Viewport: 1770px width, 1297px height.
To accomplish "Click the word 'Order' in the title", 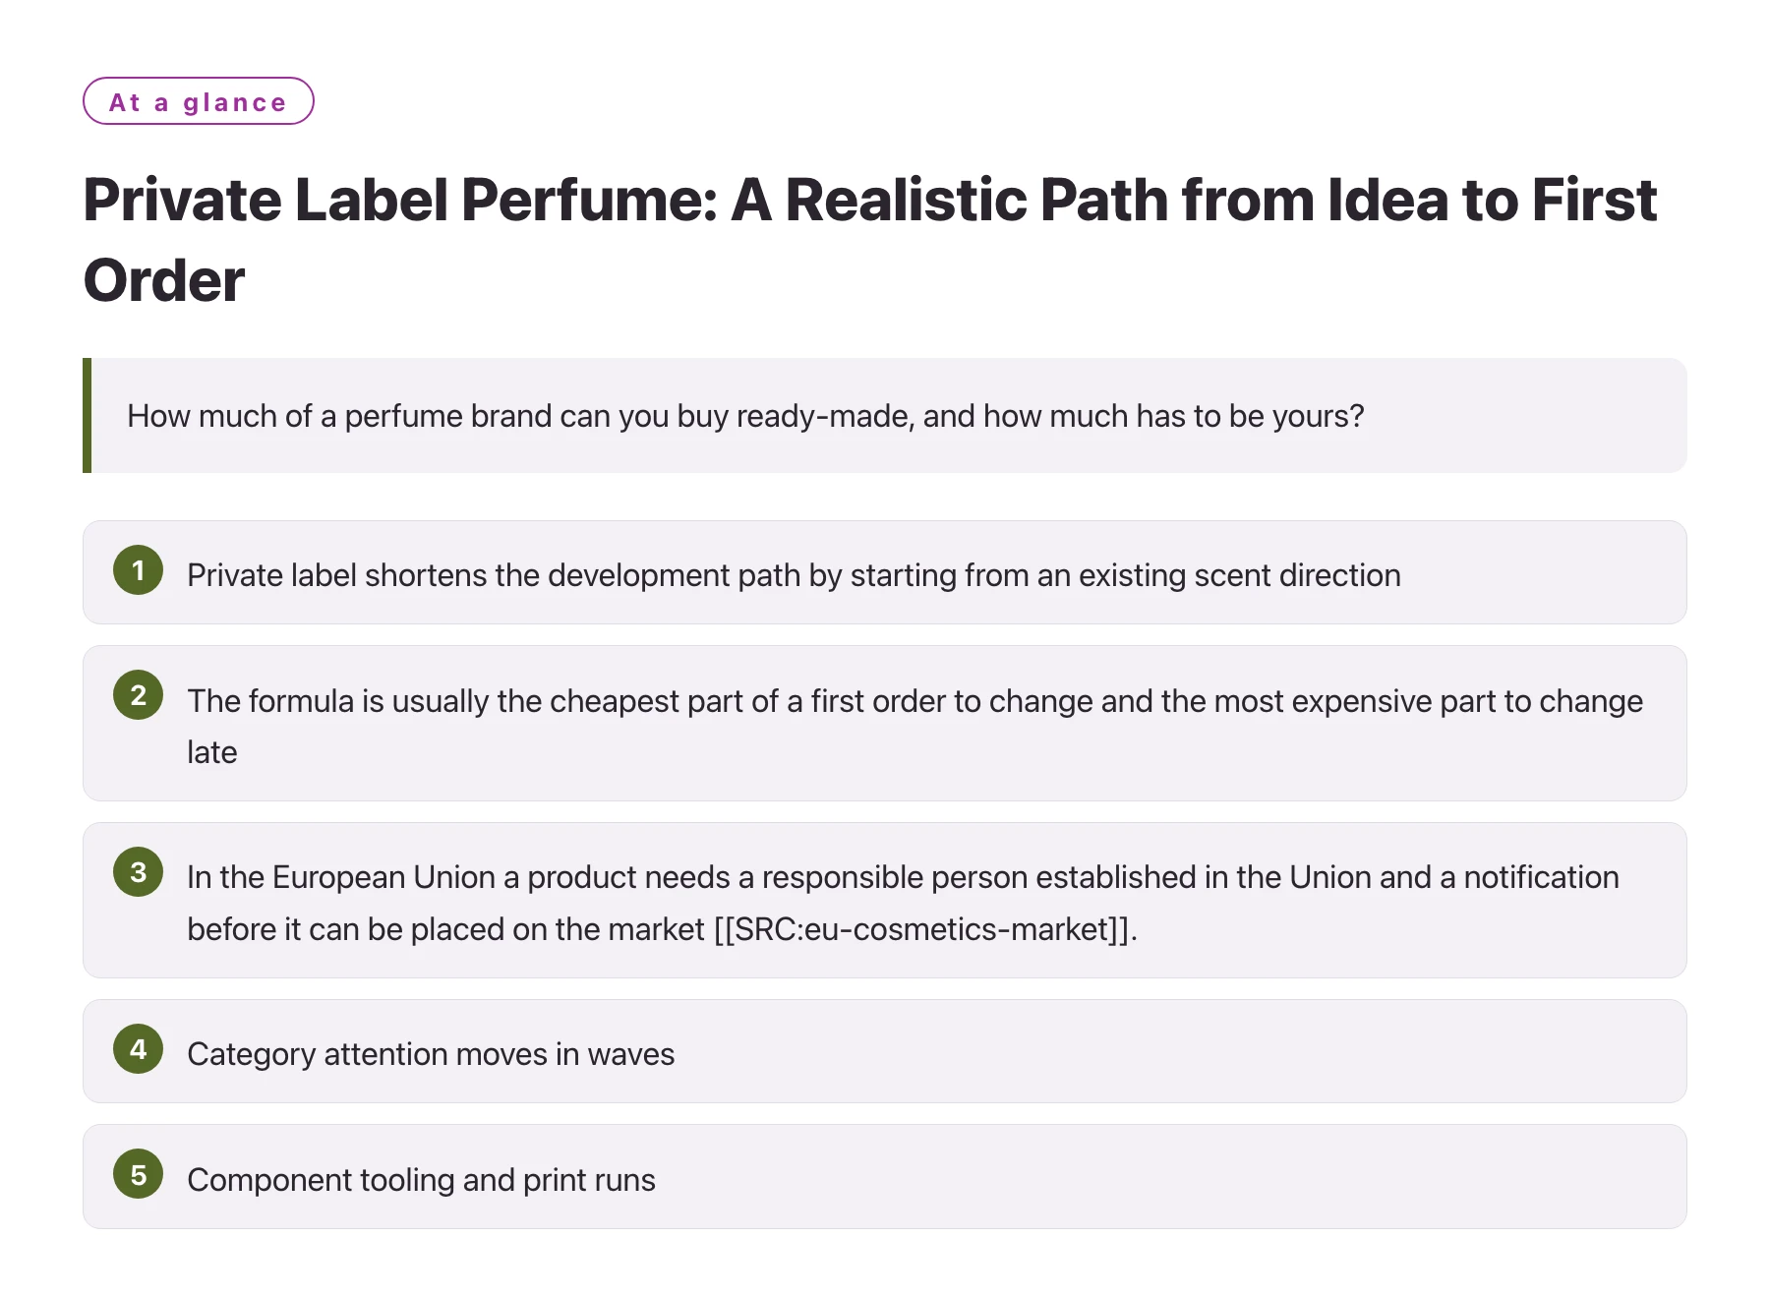I will [164, 280].
